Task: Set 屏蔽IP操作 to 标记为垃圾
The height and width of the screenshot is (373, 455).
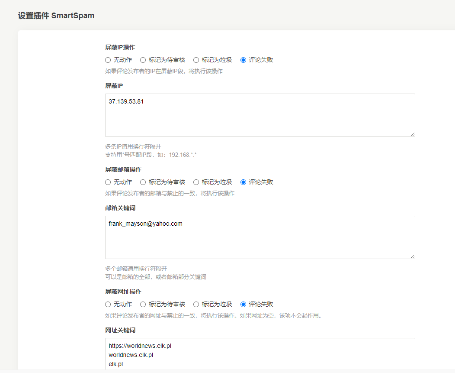Action: [x=196, y=60]
